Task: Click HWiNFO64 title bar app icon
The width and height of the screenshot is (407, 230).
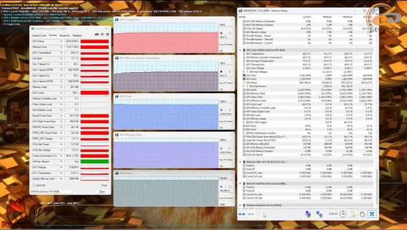Action: coord(240,10)
